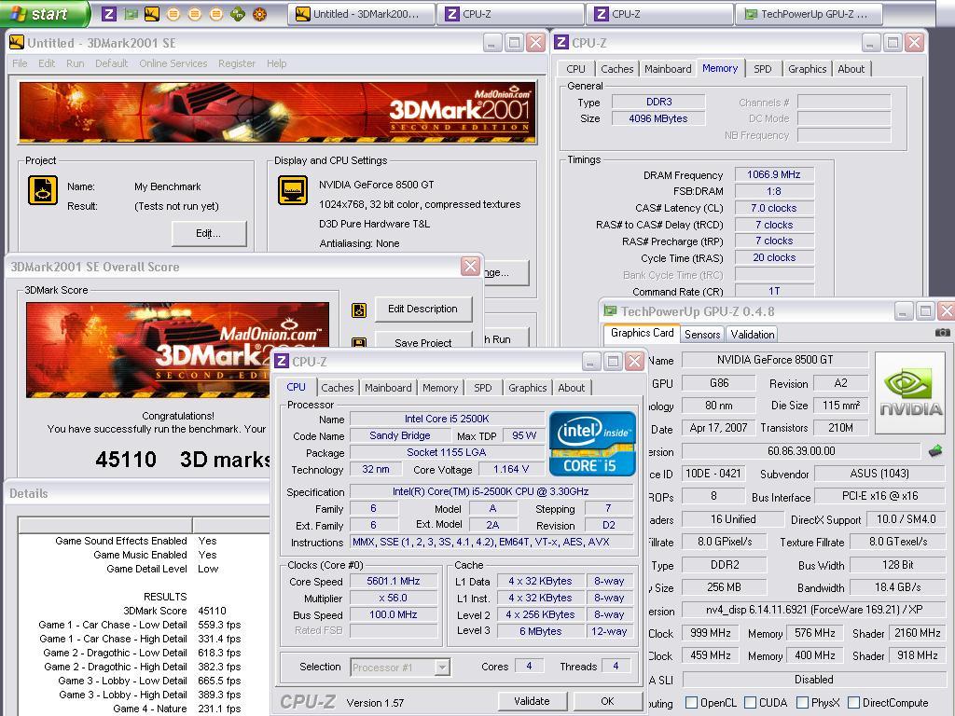Open the Register menu in 3DMark2001
This screenshot has width=955, height=716.
tap(237, 63)
